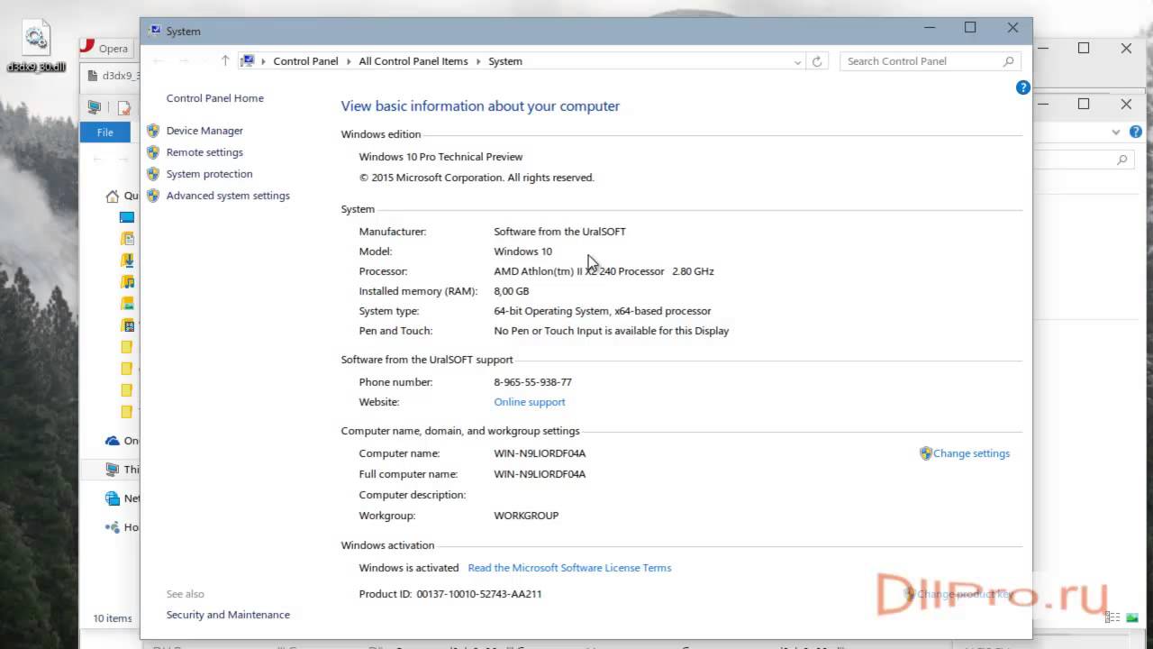
Task: Switch Explorer to large thumbnails view icon
Action: pyautogui.click(x=1132, y=617)
